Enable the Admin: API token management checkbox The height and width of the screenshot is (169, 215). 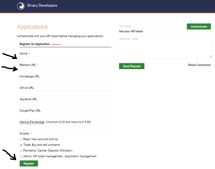click(21, 157)
